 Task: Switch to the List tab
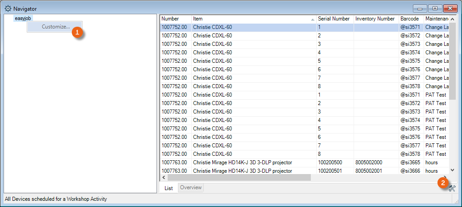169,188
